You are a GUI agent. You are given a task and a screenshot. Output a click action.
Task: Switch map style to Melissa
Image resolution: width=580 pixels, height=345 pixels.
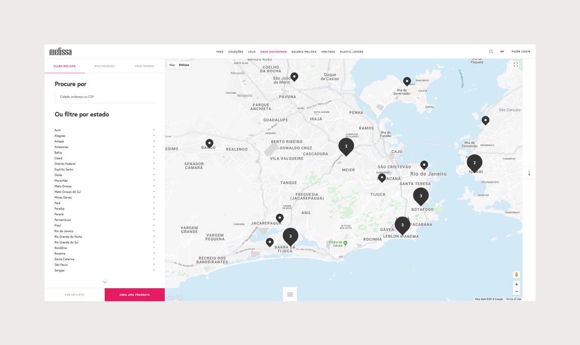click(184, 65)
